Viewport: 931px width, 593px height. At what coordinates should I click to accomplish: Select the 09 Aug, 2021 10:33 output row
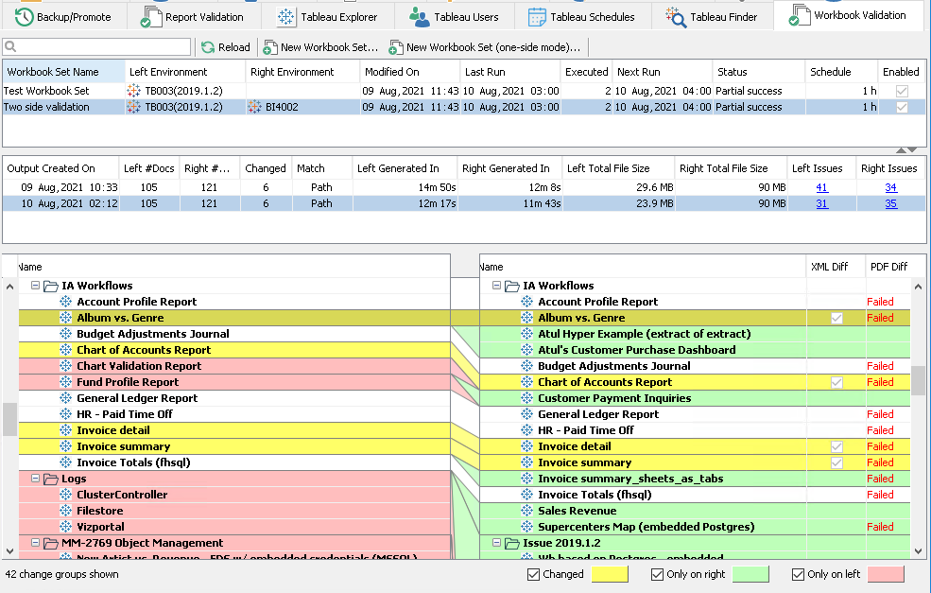pyautogui.click(x=464, y=187)
